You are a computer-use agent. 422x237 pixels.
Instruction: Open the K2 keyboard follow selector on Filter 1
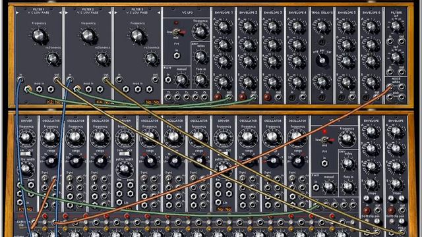50,102
